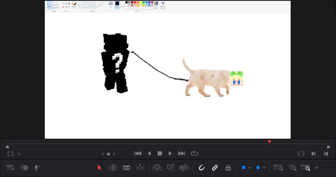The width and height of the screenshot is (336, 177).
Task: Pick yellow in Paint's color palette
Action: coord(141,2)
